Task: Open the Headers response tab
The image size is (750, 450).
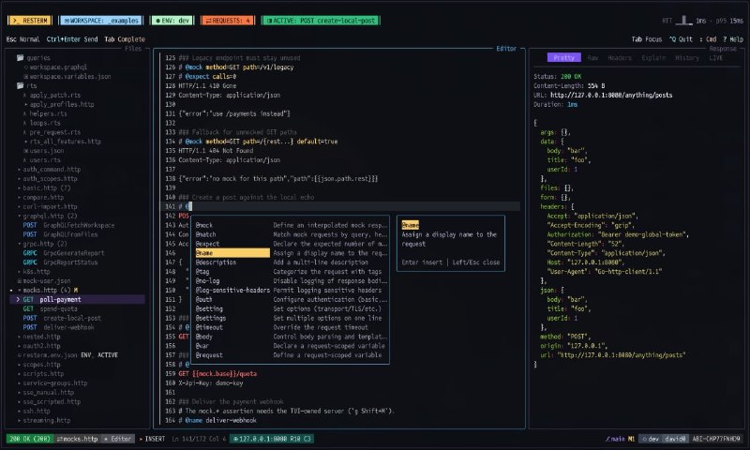Action: click(620, 57)
